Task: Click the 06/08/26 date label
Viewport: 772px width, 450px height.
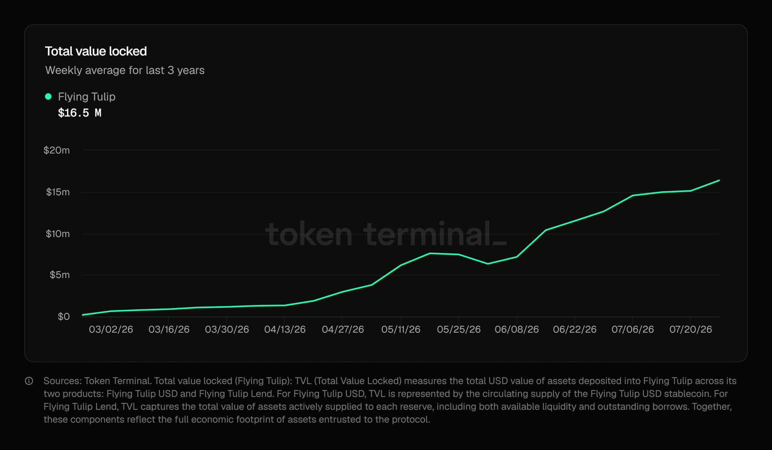Action: click(517, 329)
